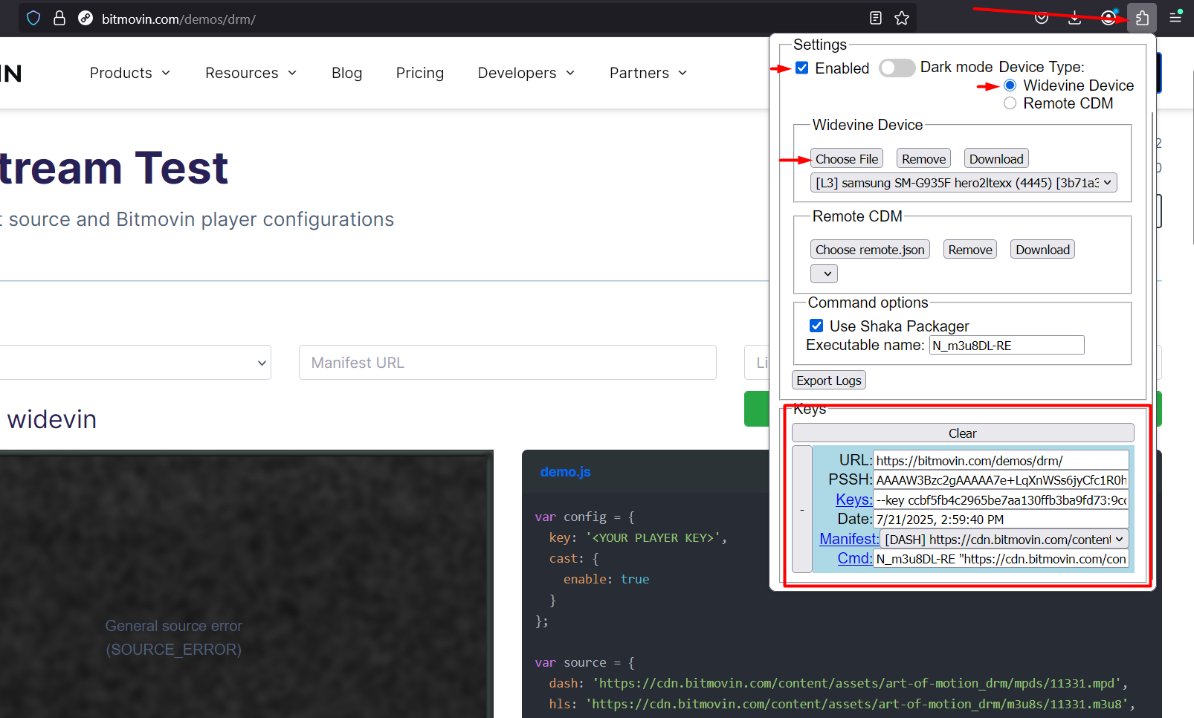Collapse the key entry with the minus button

point(802,509)
